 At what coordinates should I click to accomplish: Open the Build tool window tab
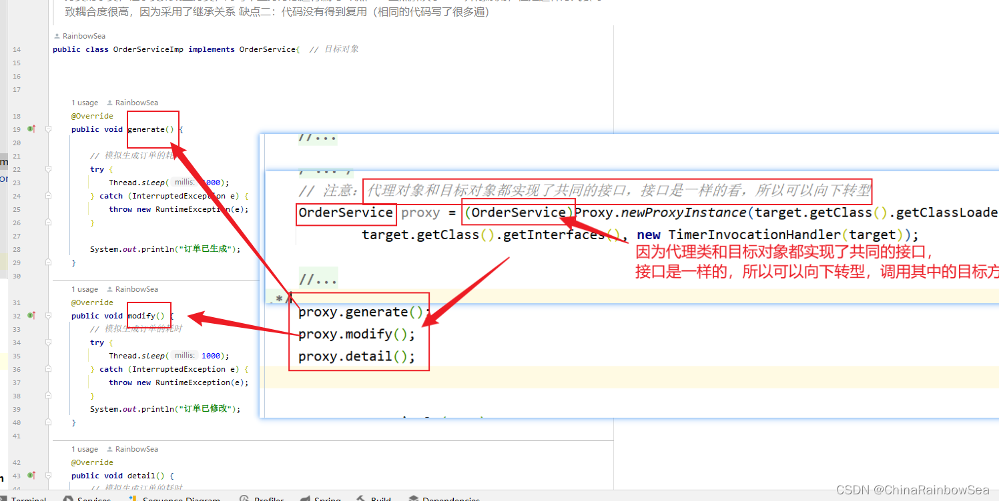374,498
